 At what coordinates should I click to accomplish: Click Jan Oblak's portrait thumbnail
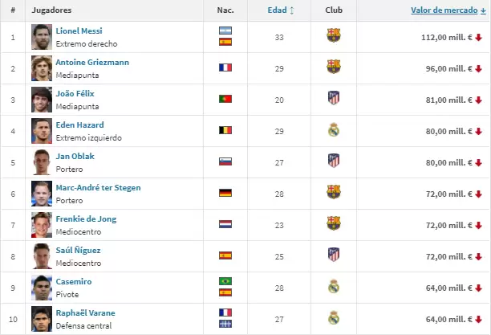click(x=41, y=161)
